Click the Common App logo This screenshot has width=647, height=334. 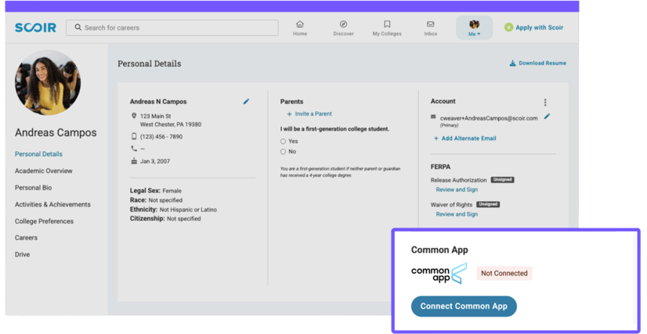tap(439, 273)
